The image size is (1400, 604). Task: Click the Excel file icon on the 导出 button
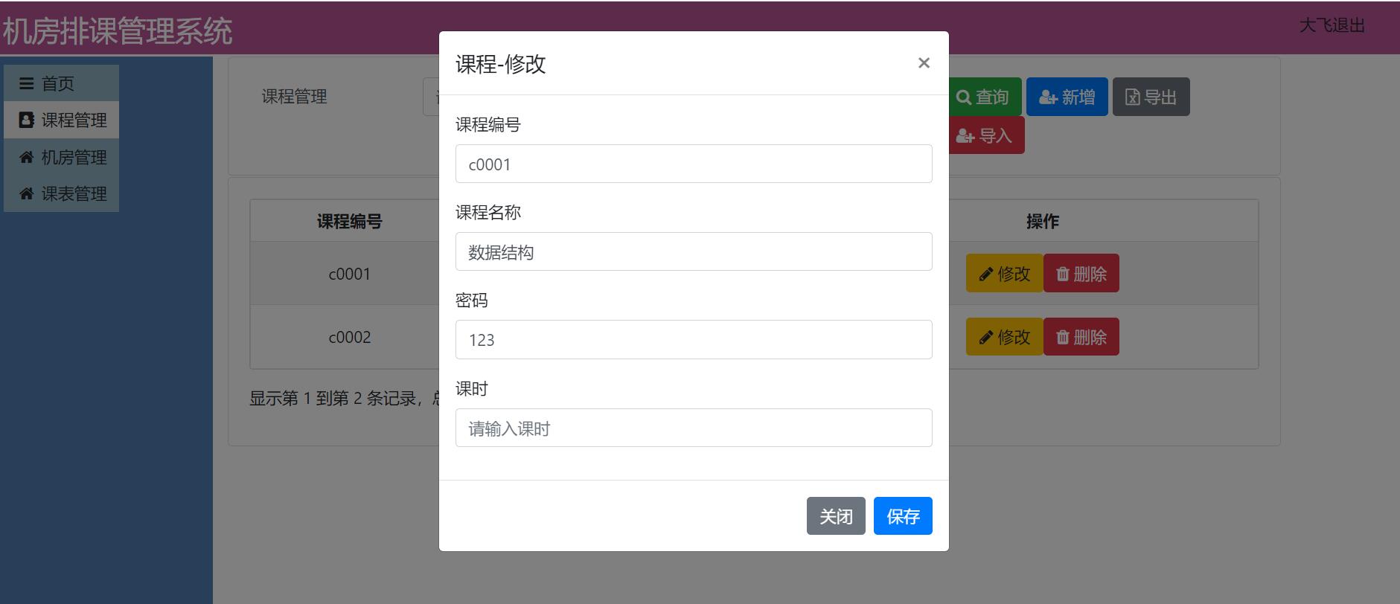coord(1132,97)
